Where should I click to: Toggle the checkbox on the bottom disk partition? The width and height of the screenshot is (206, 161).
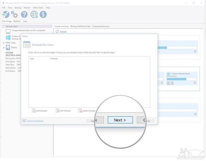pyautogui.click(x=195, y=114)
